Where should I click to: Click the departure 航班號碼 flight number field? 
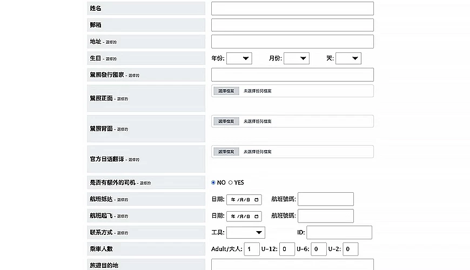(x=326, y=216)
